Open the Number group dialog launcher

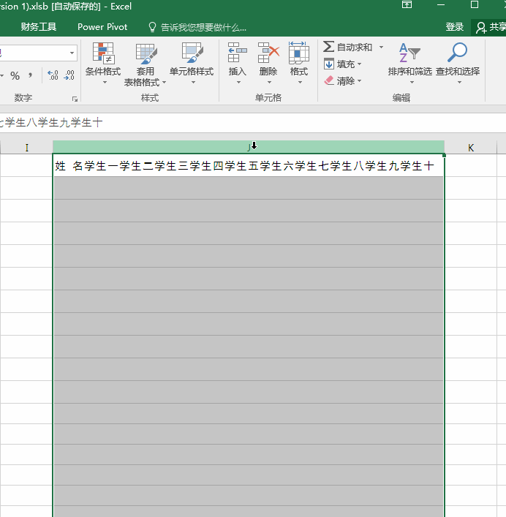click(75, 99)
